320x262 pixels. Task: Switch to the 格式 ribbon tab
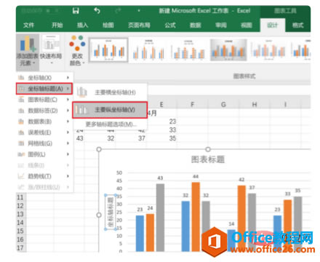297,25
